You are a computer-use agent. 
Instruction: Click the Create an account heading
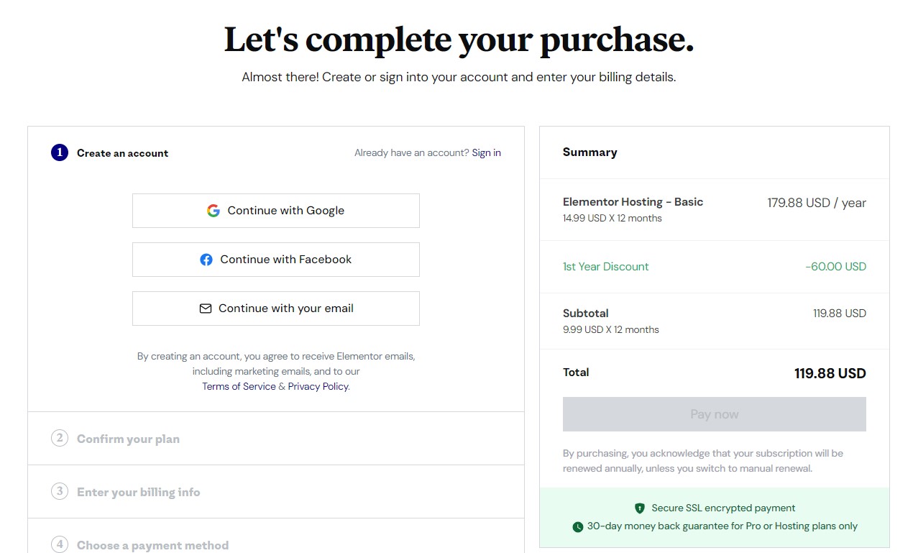(x=123, y=153)
